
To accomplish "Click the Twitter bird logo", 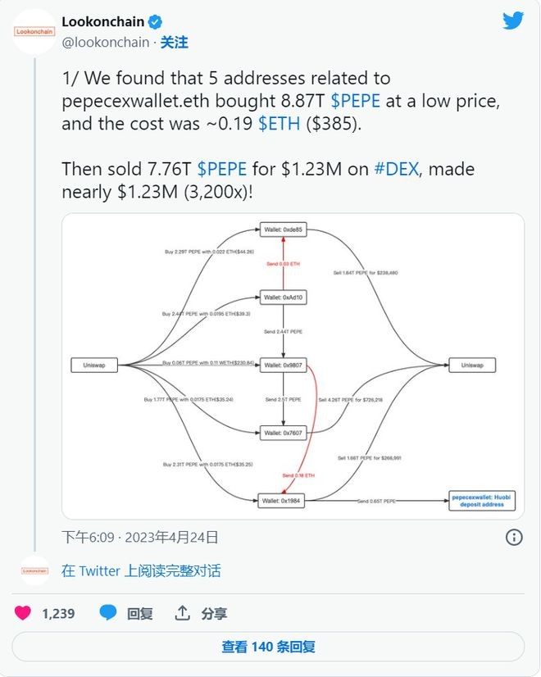I will coord(513,20).
